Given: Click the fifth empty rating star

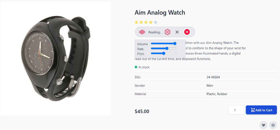Looking at the screenshot, I should [156, 22].
